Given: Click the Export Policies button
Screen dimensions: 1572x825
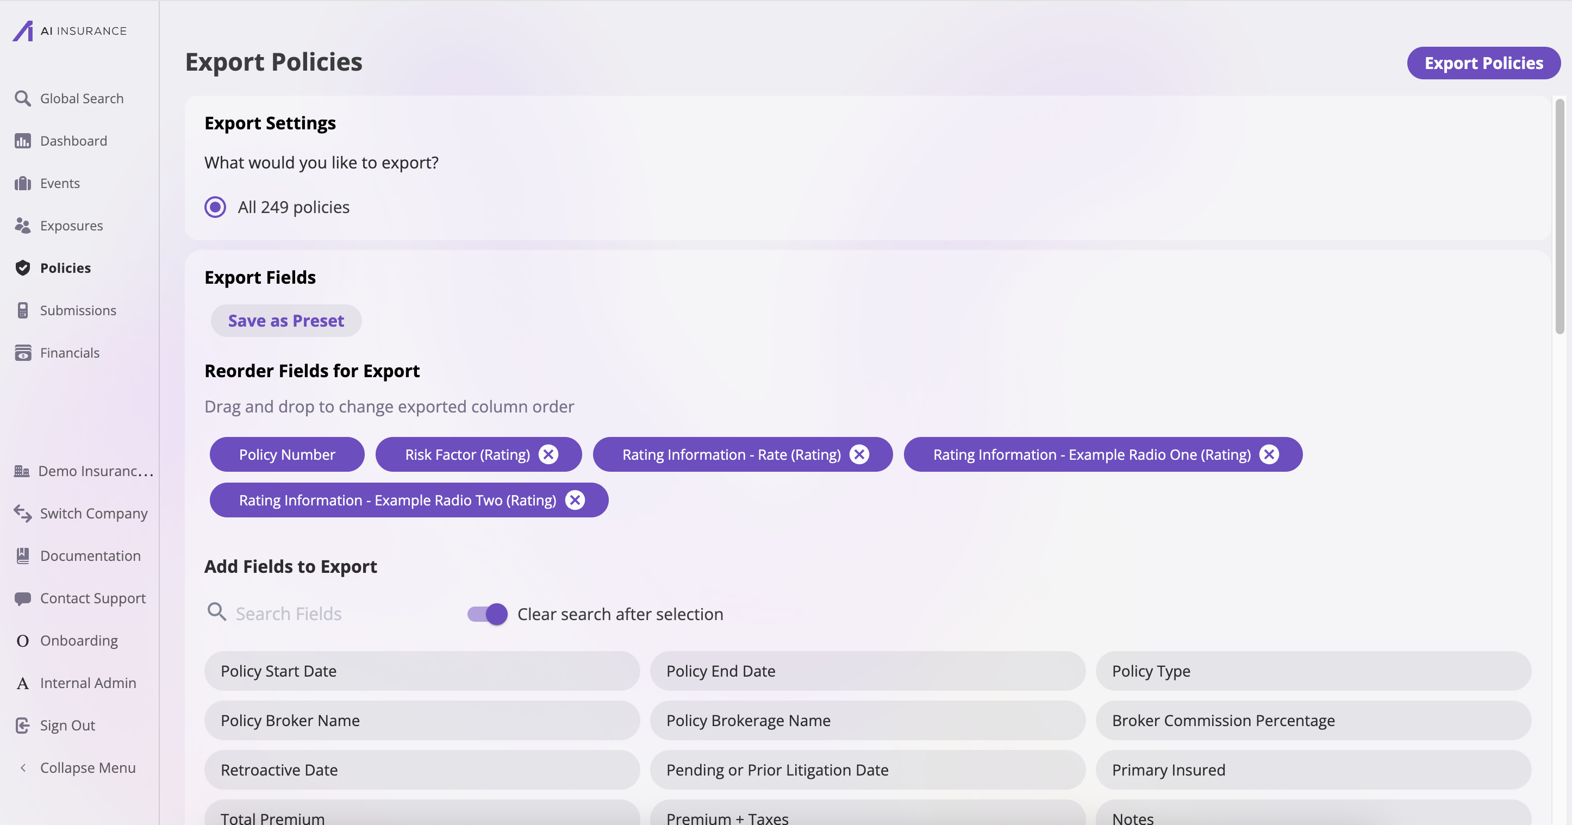Looking at the screenshot, I should pyautogui.click(x=1483, y=63).
